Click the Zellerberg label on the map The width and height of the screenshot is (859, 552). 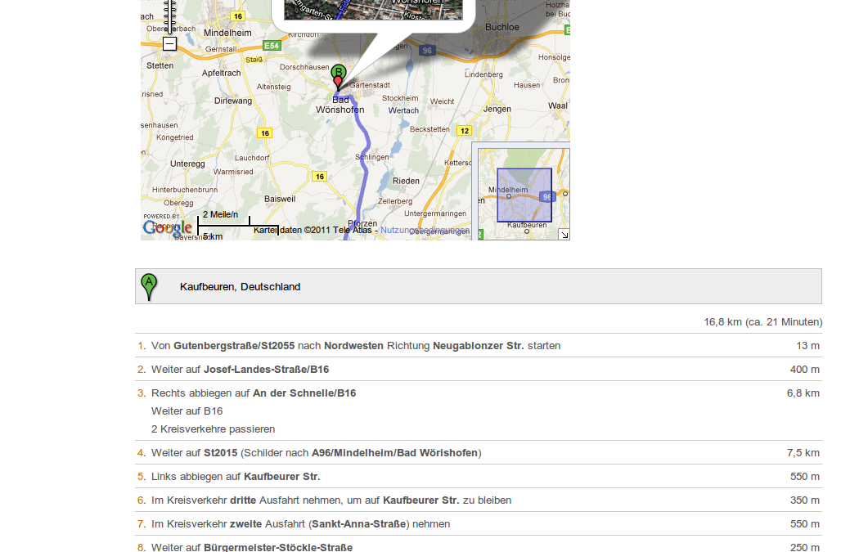click(395, 201)
